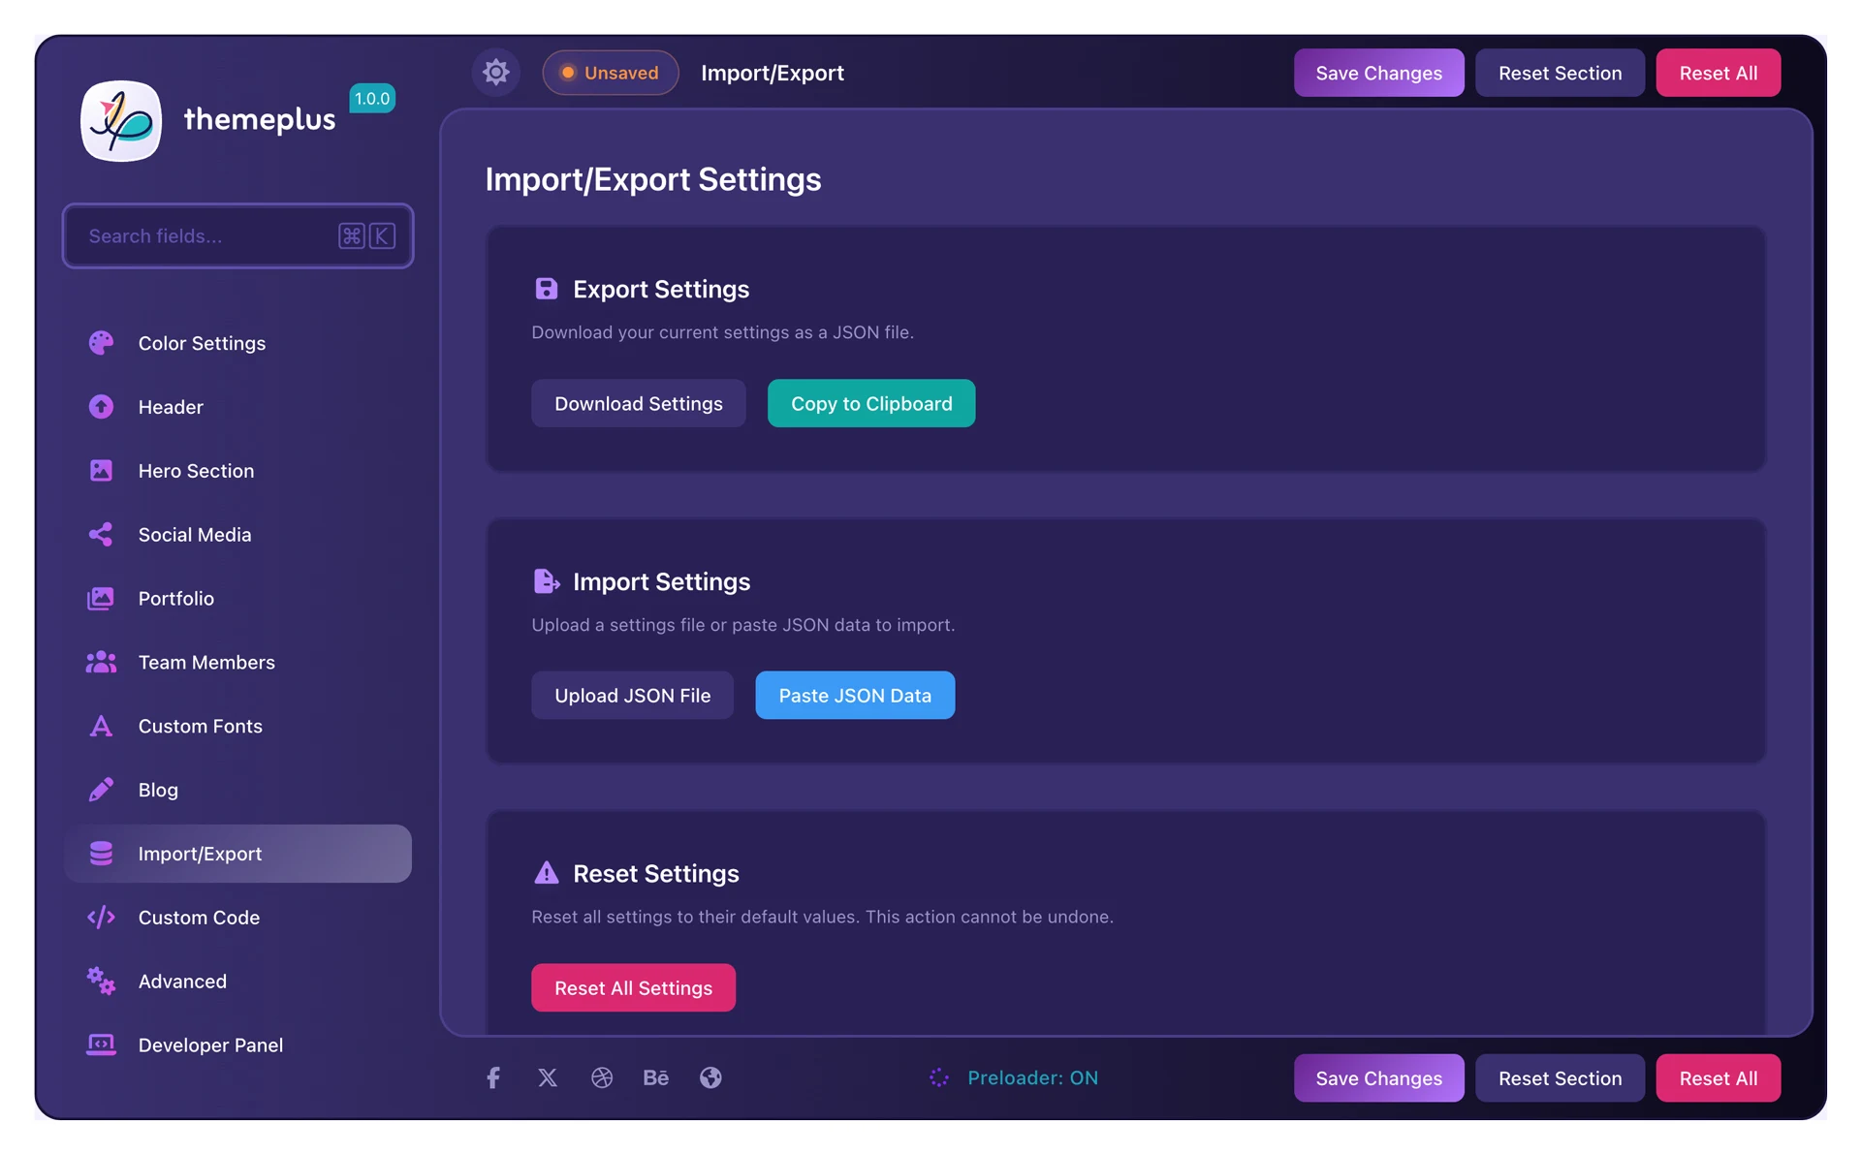Click the themeplus logo icon
Image resolution: width=1861 pixels, height=1154 pixels.
pos(121,121)
